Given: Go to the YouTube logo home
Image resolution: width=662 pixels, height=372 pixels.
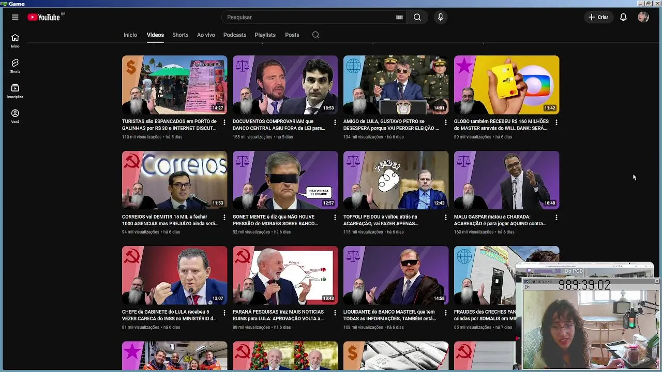Looking at the screenshot, I should tap(44, 17).
